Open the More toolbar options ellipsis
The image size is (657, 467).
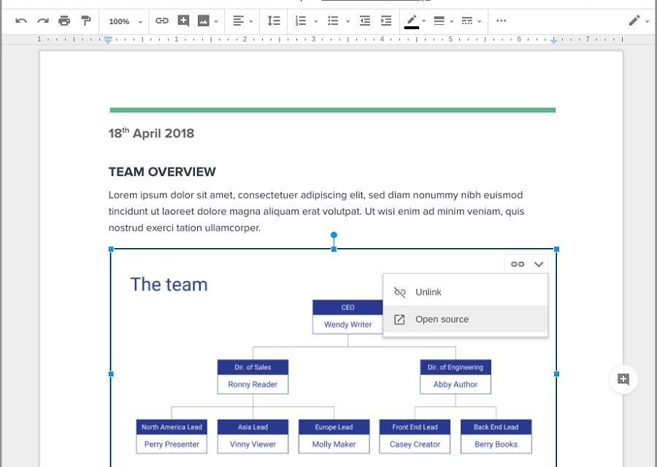coord(501,20)
